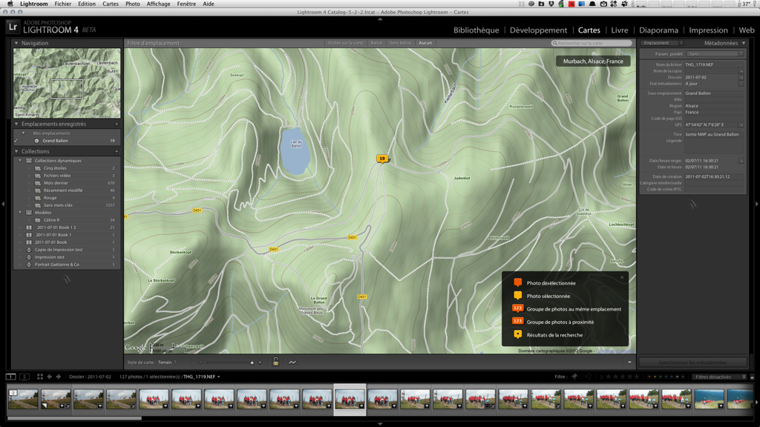Viewport: 760px width, 427px height.
Task: Click the Lr logo identity plate
Action: click(13, 27)
